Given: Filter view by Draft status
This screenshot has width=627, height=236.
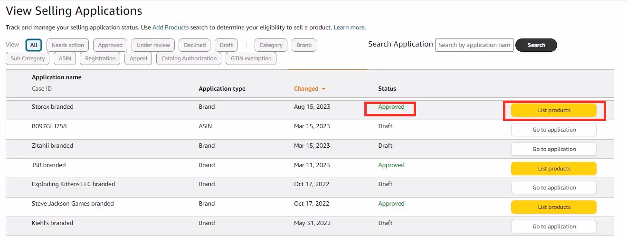Looking at the screenshot, I should tap(227, 45).
